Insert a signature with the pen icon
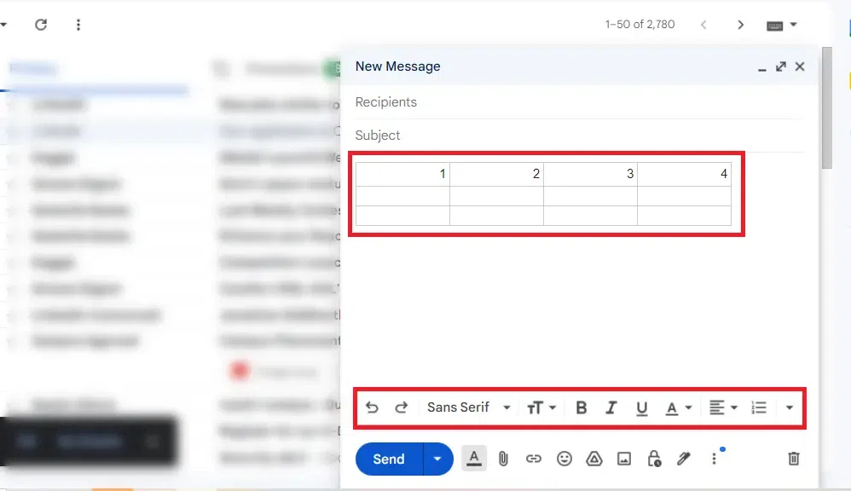 point(684,459)
